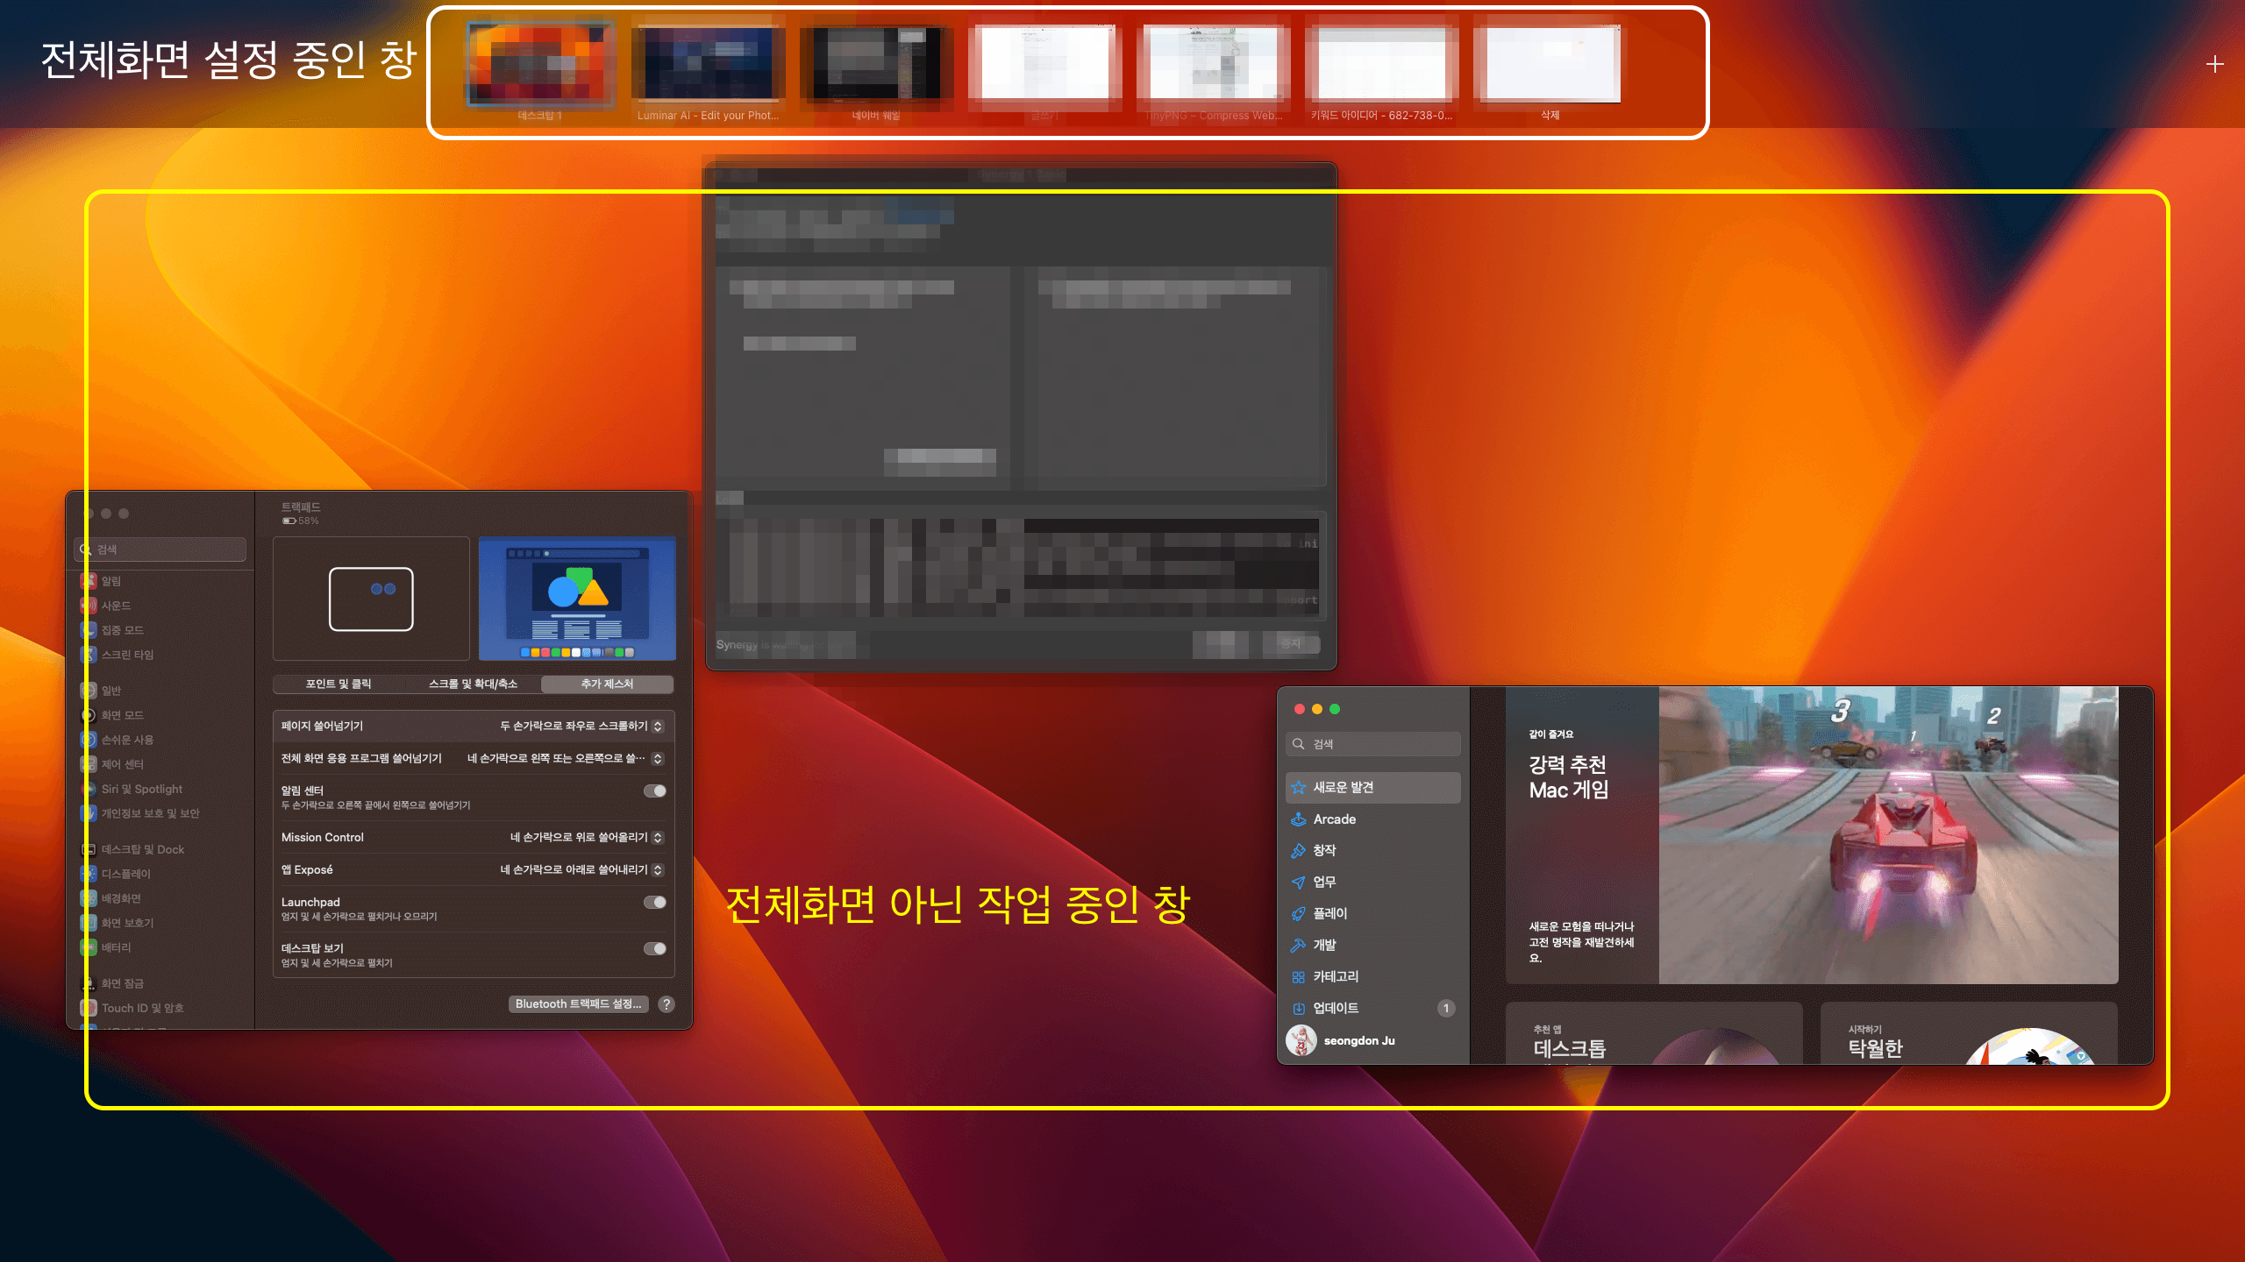Select 창작 in App Store sidebar

1325,850
